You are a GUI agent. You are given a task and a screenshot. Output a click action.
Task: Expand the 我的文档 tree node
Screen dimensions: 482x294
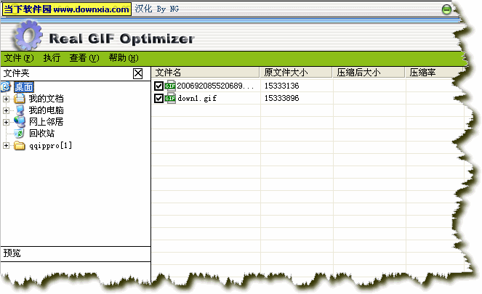(6, 99)
